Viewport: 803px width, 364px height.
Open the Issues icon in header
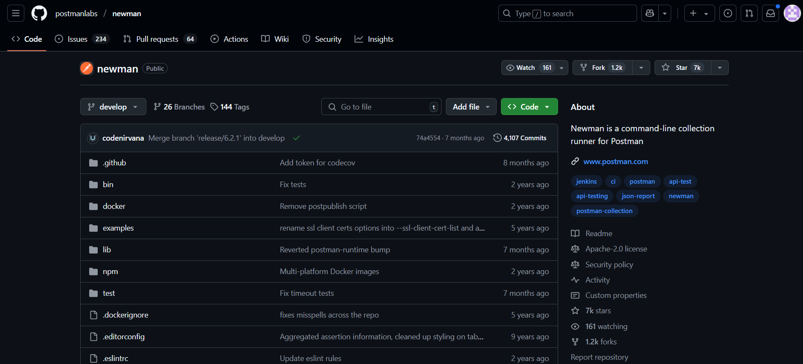tap(728, 14)
